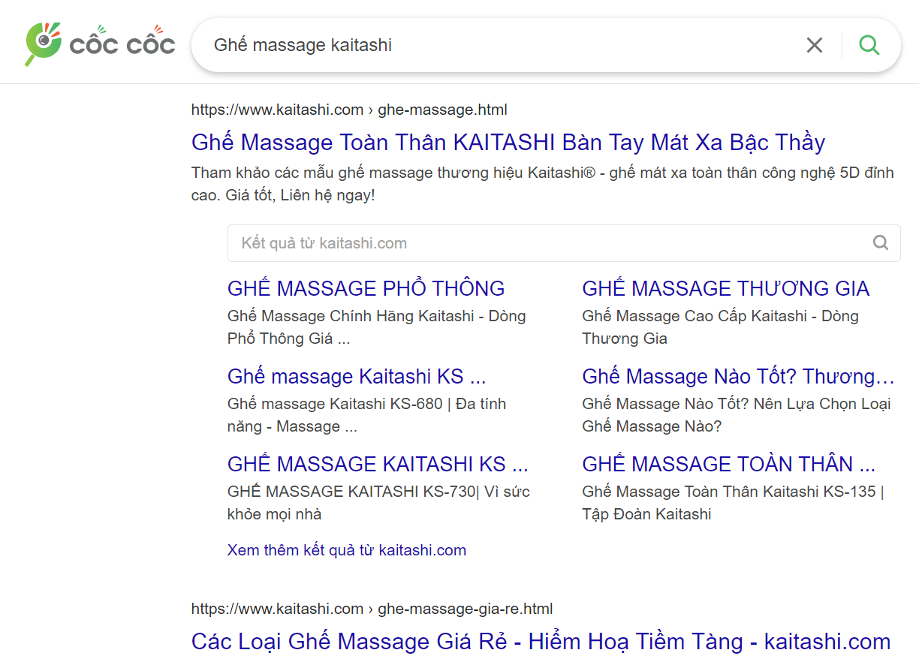The height and width of the screenshot is (656, 919).
Task: Open 'Các Loại Ghế Massage Giá Rẻ' result
Action: (541, 641)
